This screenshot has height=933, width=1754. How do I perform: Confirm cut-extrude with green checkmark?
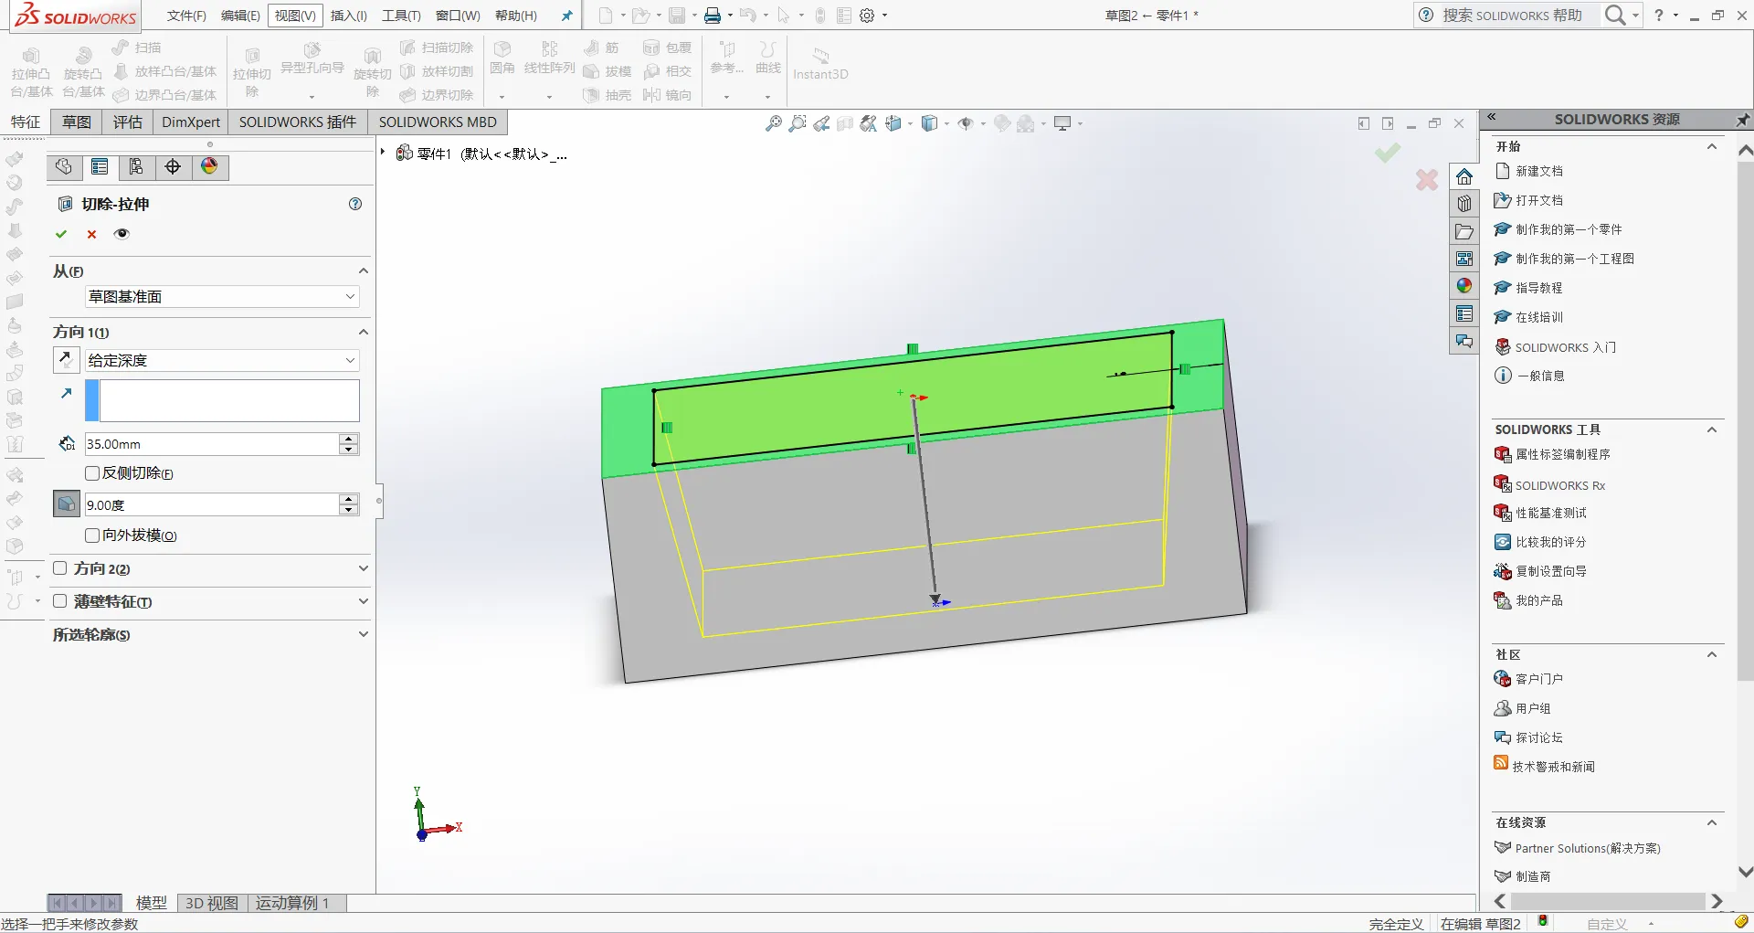click(x=61, y=234)
